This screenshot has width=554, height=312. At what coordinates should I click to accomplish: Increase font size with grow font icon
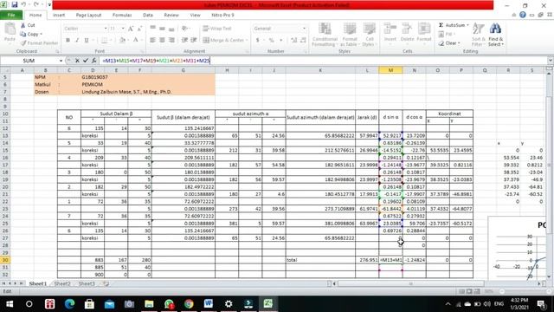(x=131, y=29)
